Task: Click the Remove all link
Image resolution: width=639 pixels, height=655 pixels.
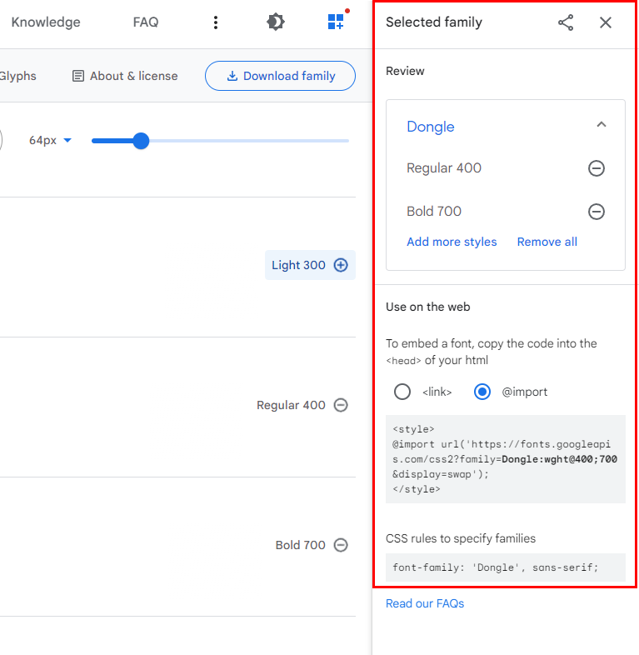Action: (547, 242)
